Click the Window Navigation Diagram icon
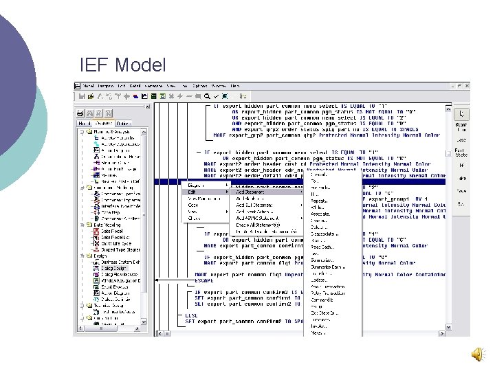Screen dimensions: 495x371 click(96, 281)
